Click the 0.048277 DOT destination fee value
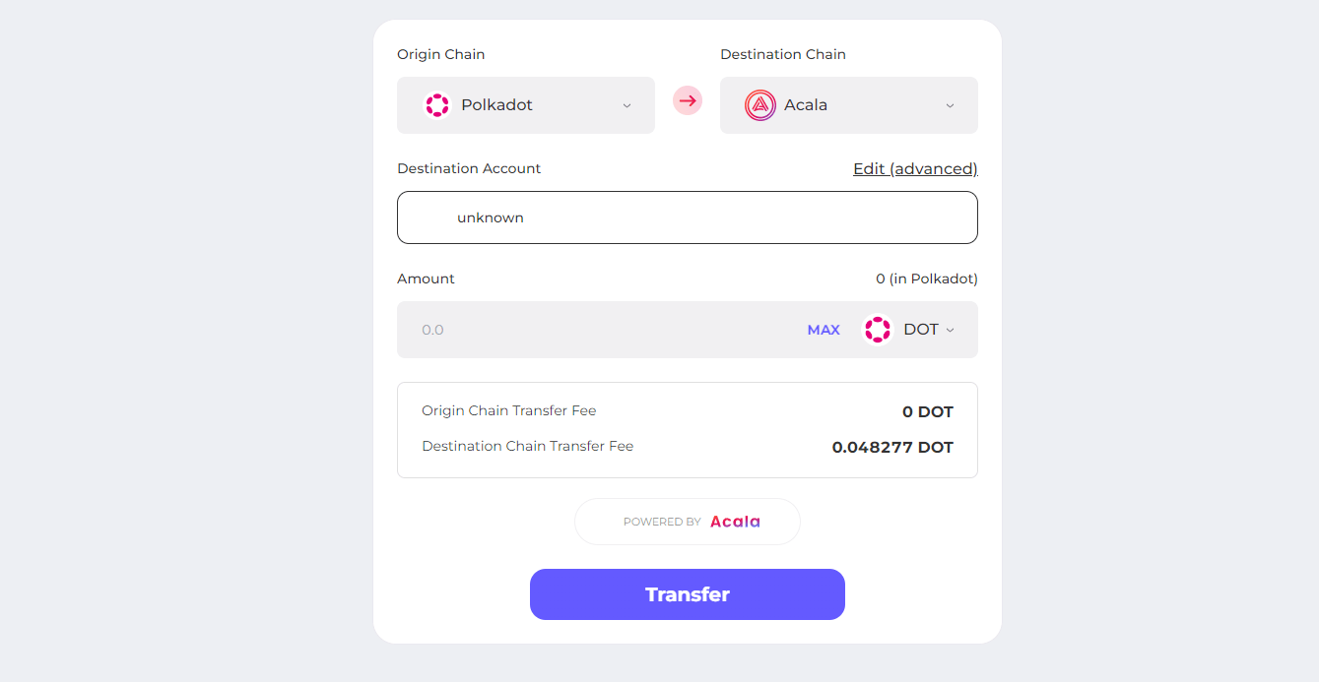Image resolution: width=1319 pixels, height=682 pixels. [x=892, y=447]
